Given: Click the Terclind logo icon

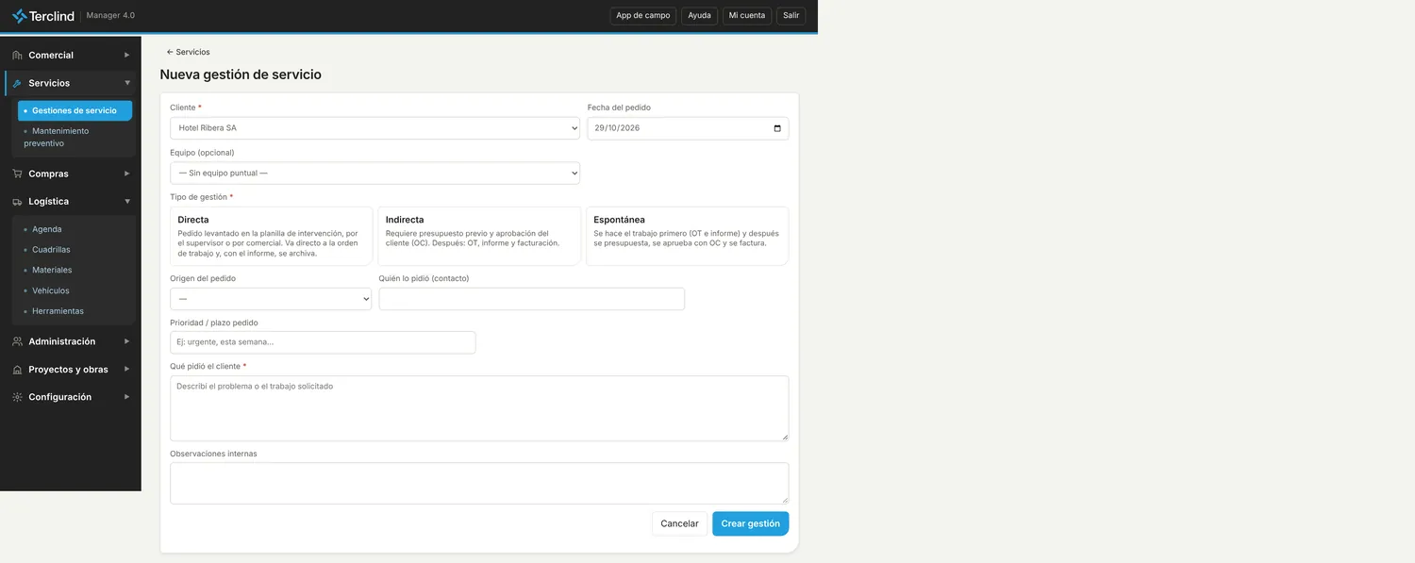Looking at the screenshot, I should (x=19, y=15).
